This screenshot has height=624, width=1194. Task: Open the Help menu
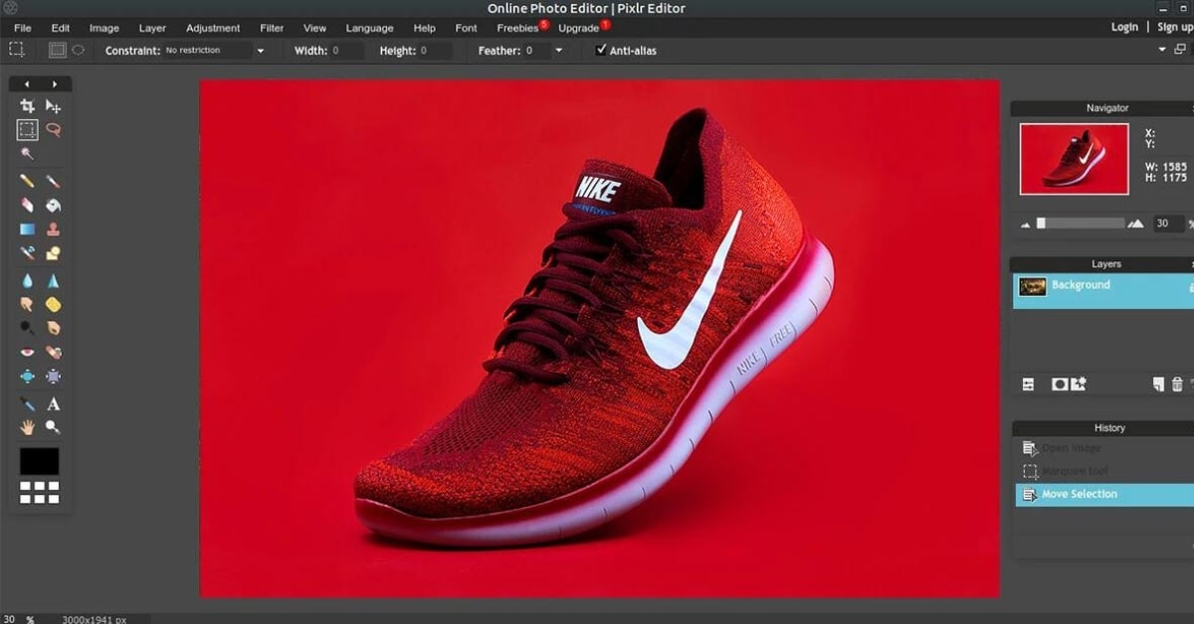(x=425, y=28)
